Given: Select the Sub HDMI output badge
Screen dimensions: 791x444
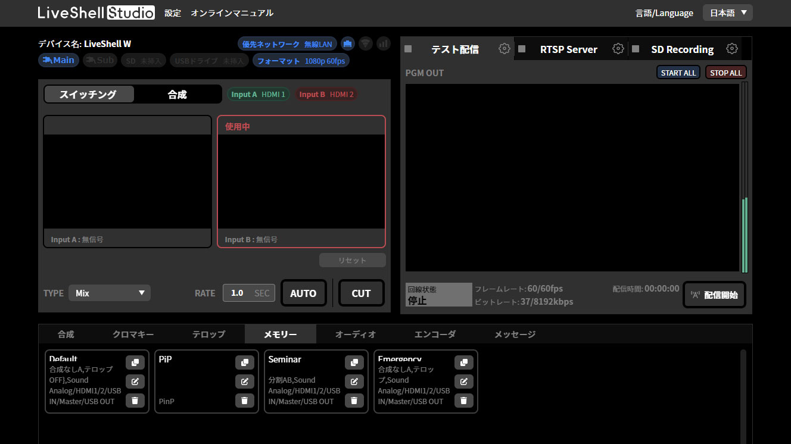Looking at the screenshot, I should [100, 60].
